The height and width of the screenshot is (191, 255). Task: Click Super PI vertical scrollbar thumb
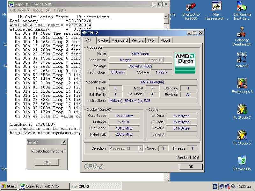click(x=166, y=21)
